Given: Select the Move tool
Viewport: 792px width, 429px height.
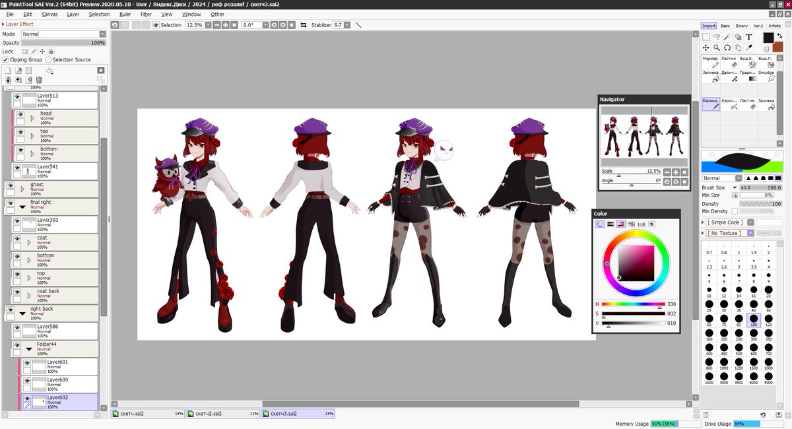Looking at the screenshot, I should pos(706,48).
